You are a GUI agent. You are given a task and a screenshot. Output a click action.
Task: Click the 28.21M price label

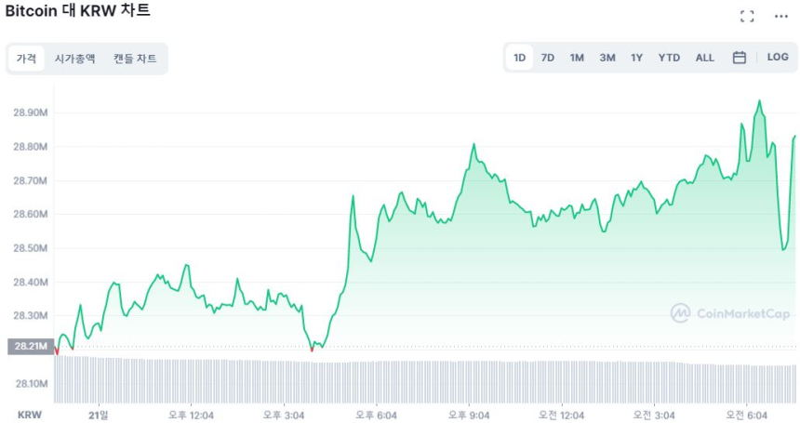coord(31,347)
